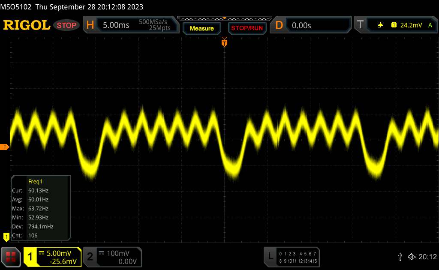This screenshot has width=439, height=270.
Task: Click the muted speaker sound icon
Action: tap(412, 257)
